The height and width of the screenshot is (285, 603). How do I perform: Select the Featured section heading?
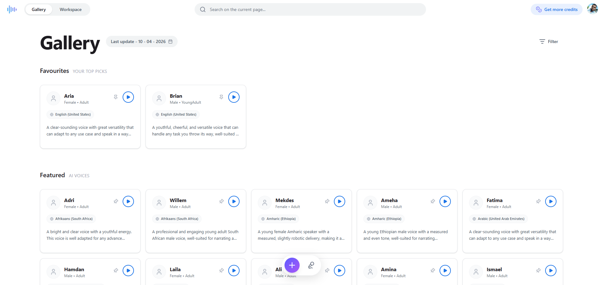pyautogui.click(x=53, y=175)
